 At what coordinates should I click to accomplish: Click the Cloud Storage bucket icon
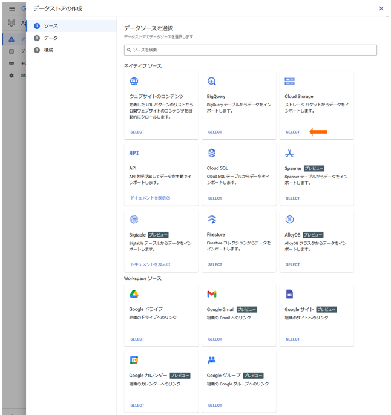click(289, 81)
